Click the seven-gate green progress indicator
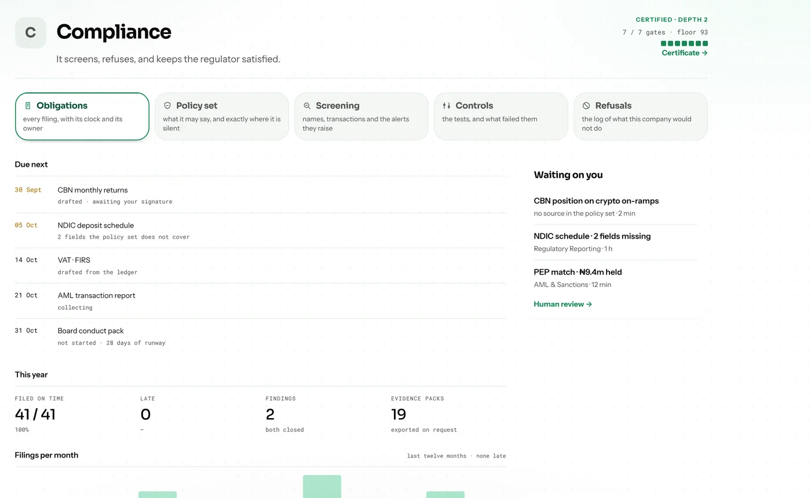Image resolution: width=811 pixels, height=498 pixels. click(684, 43)
